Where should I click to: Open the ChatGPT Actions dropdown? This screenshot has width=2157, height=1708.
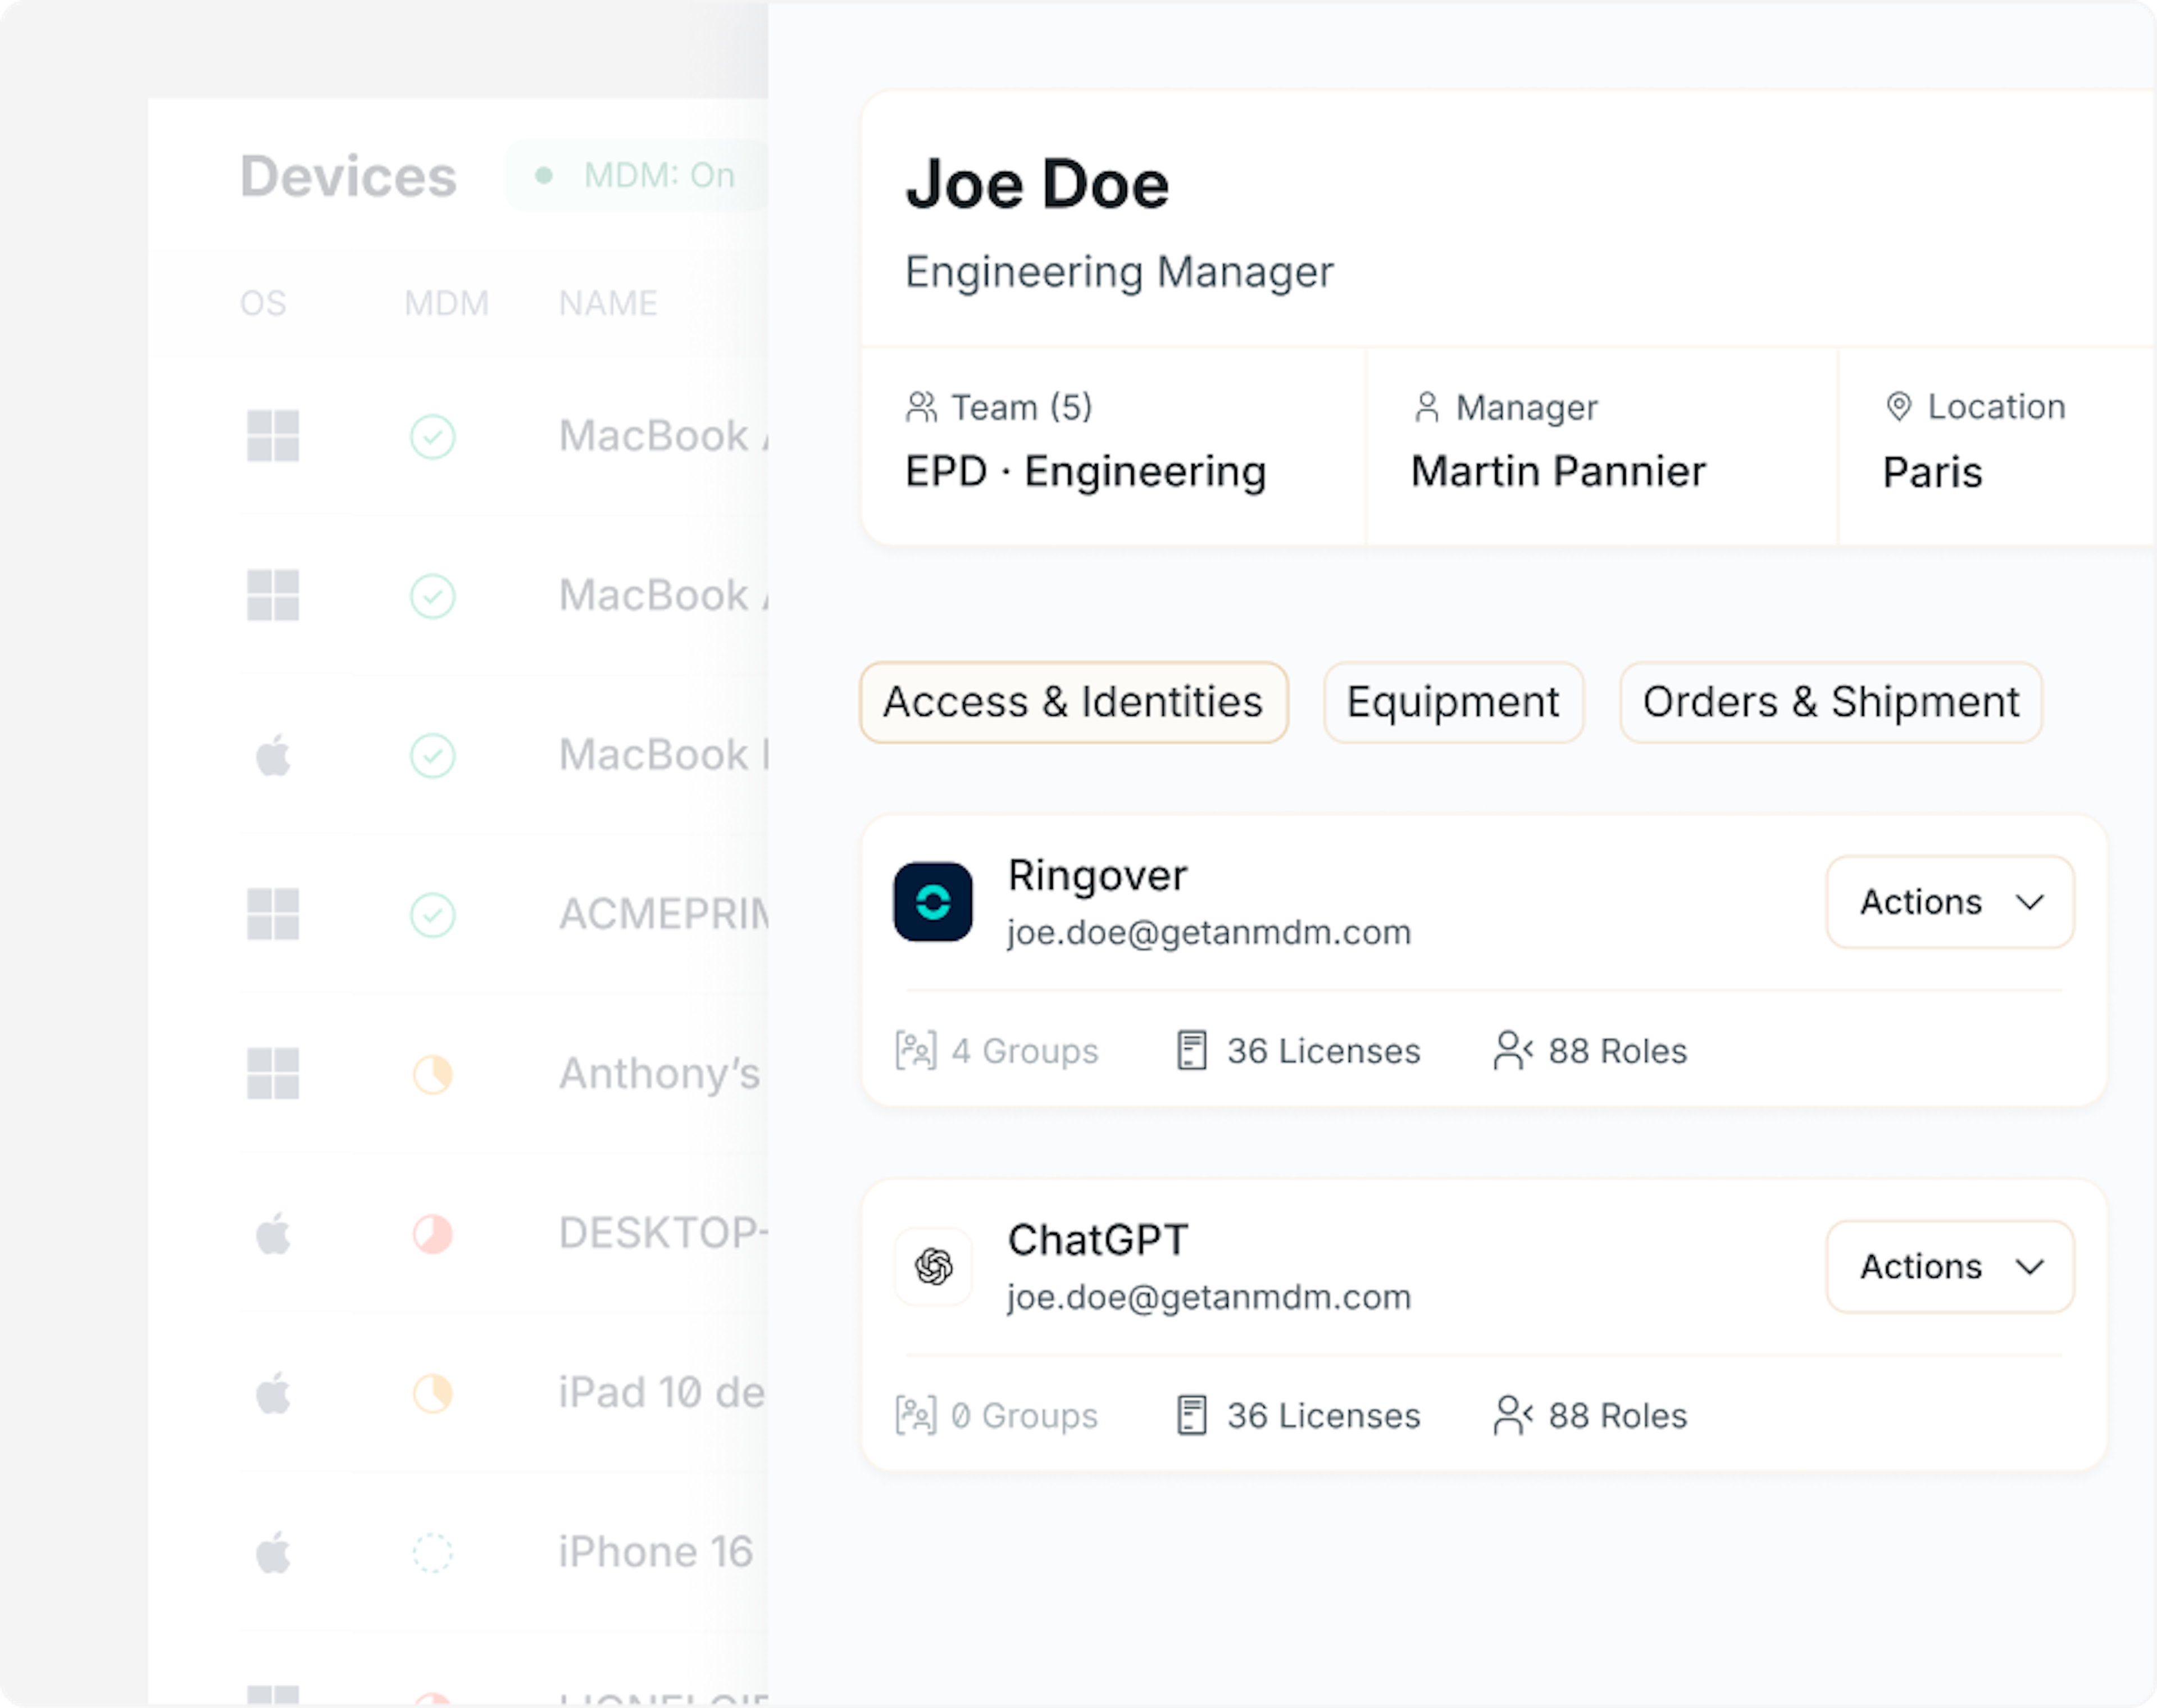[x=1949, y=1267]
